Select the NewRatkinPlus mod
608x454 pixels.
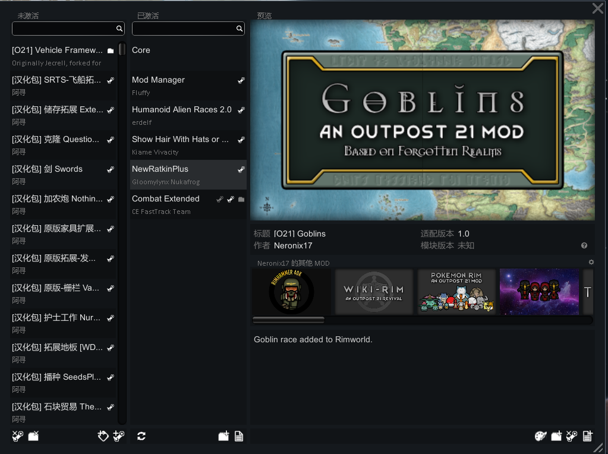click(188, 175)
